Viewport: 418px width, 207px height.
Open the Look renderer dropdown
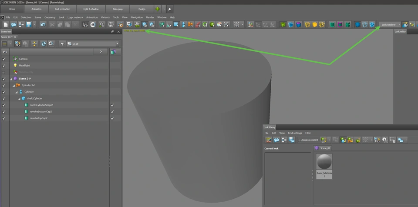(399, 25)
